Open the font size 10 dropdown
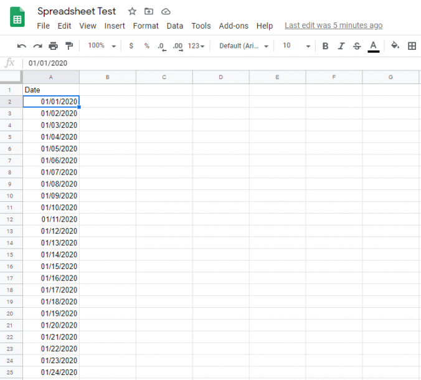The image size is (421, 380). tap(296, 45)
